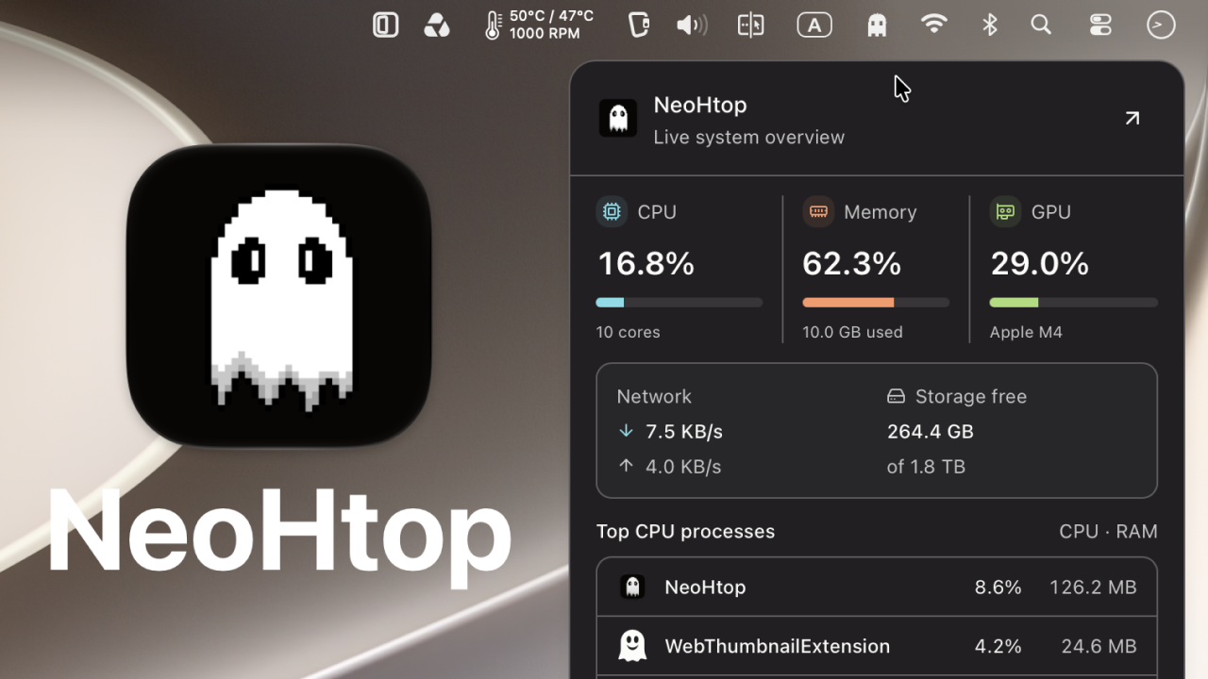
Task: Click 'Live system overview' subtitle
Action: click(749, 137)
